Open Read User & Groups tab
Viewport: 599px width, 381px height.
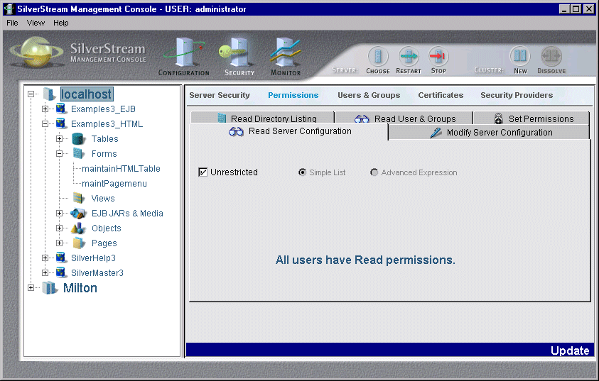pyautogui.click(x=404, y=118)
